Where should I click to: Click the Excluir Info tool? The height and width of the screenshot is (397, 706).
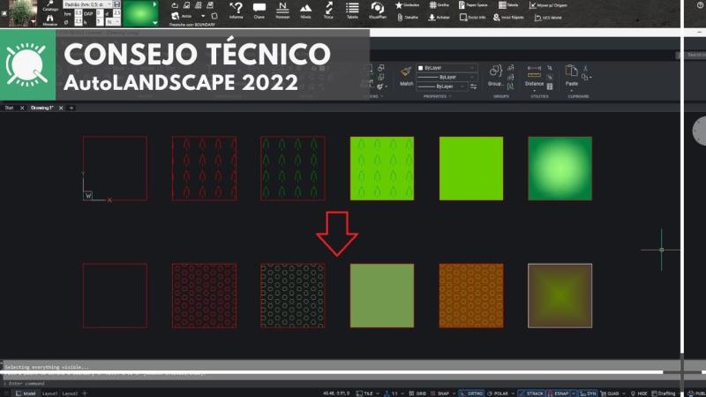(472, 18)
